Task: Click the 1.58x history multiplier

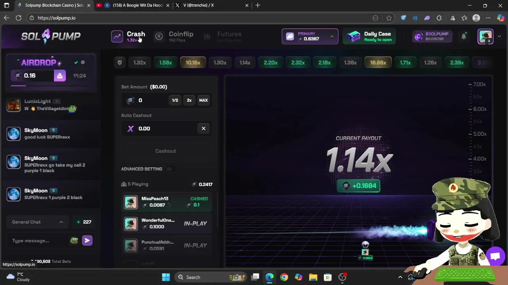Action: pos(165,63)
